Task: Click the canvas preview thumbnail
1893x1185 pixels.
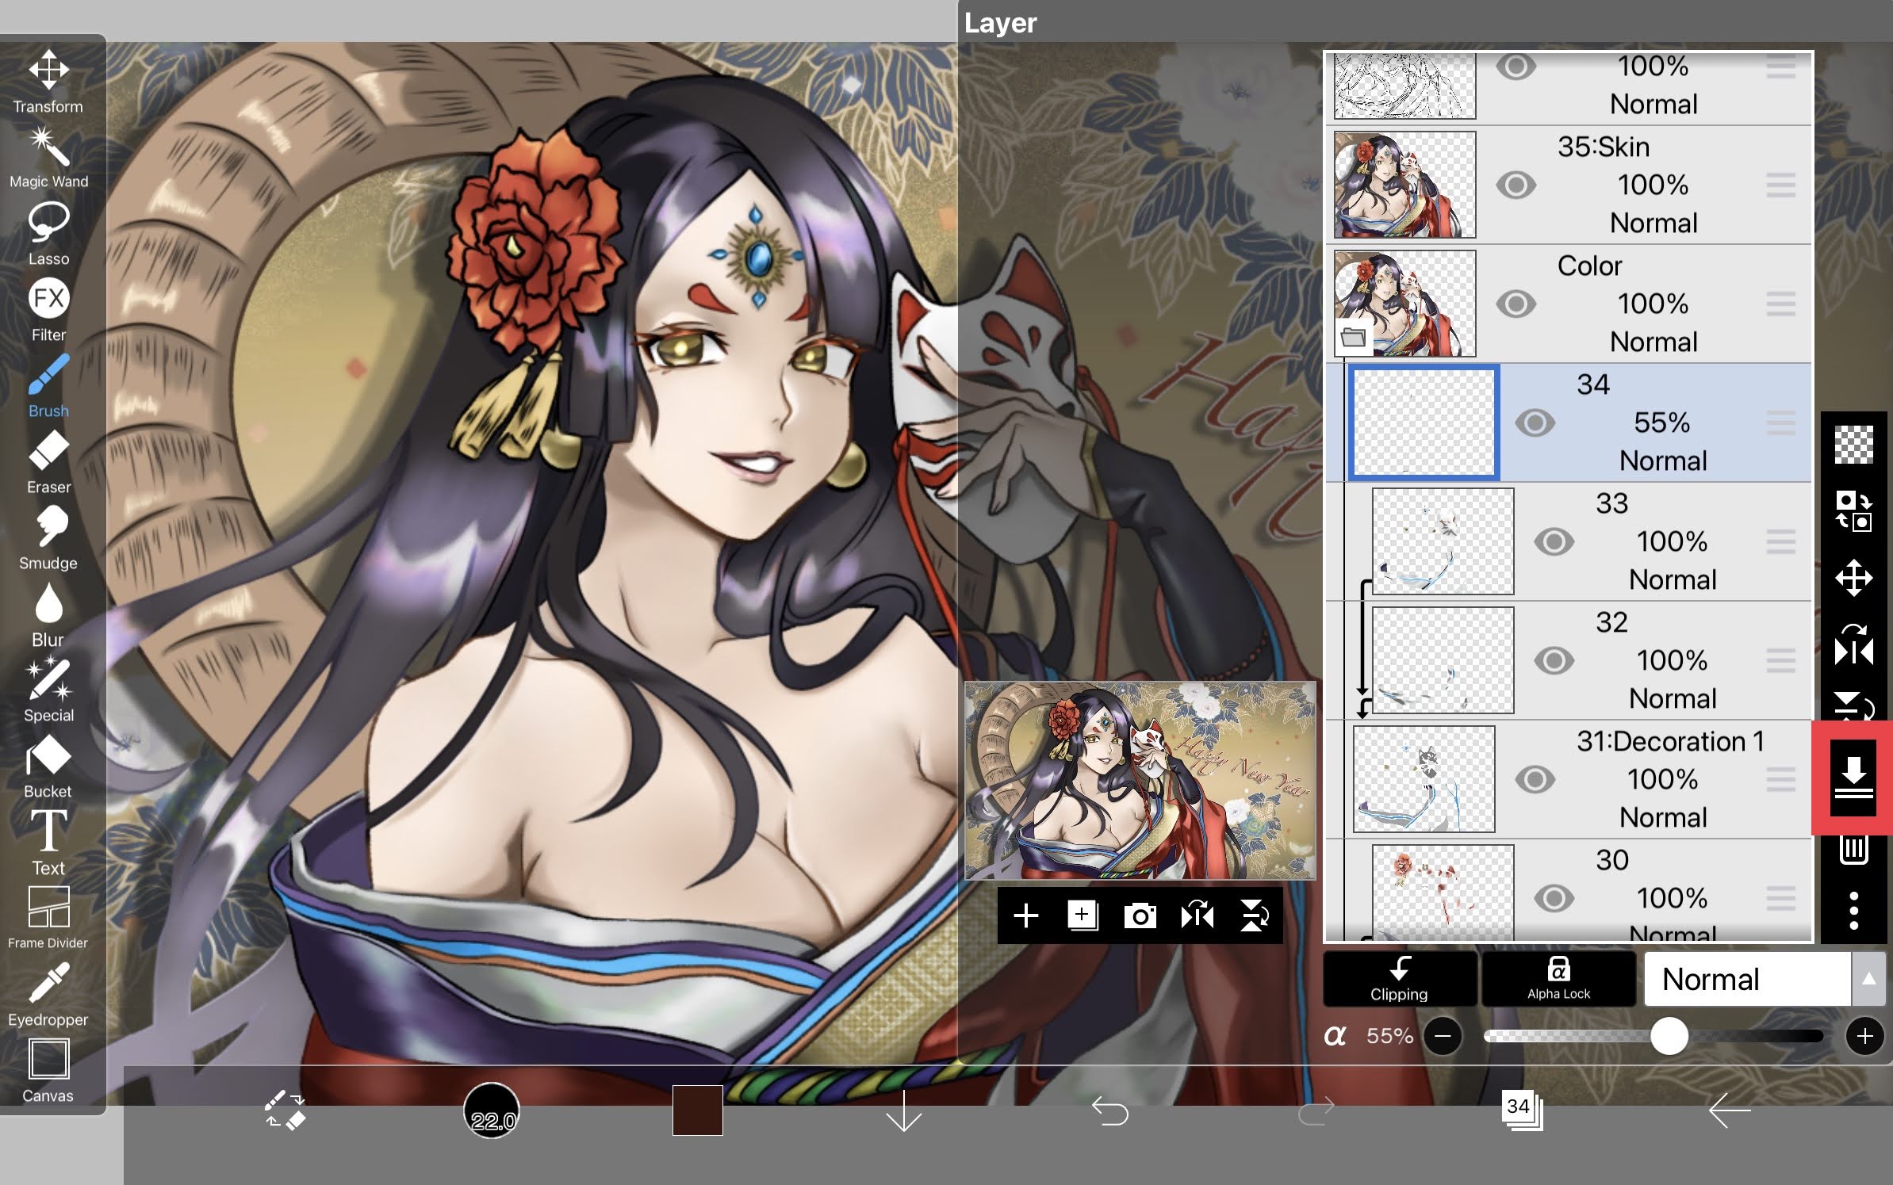Action: (1140, 781)
